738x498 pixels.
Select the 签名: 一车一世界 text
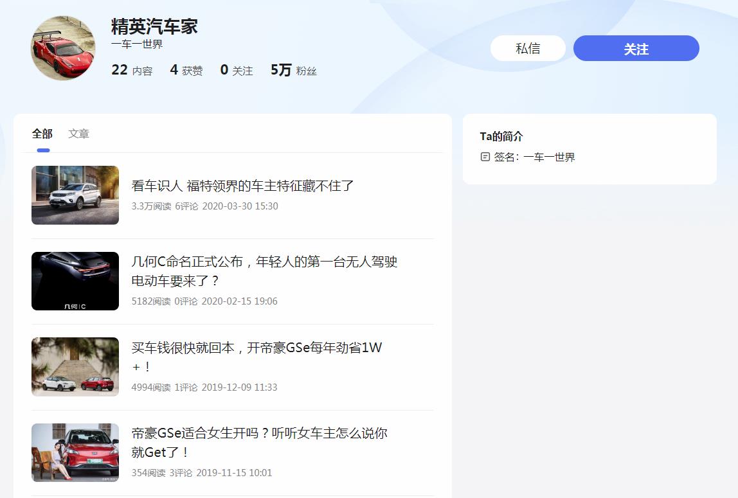click(534, 157)
